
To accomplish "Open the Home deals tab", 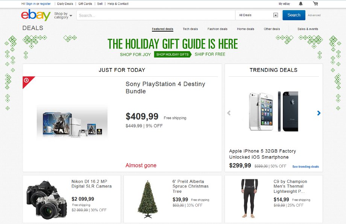I will (245, 29).
